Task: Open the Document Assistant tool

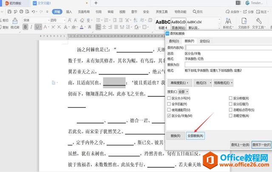Action: click(x=244, y=23)
